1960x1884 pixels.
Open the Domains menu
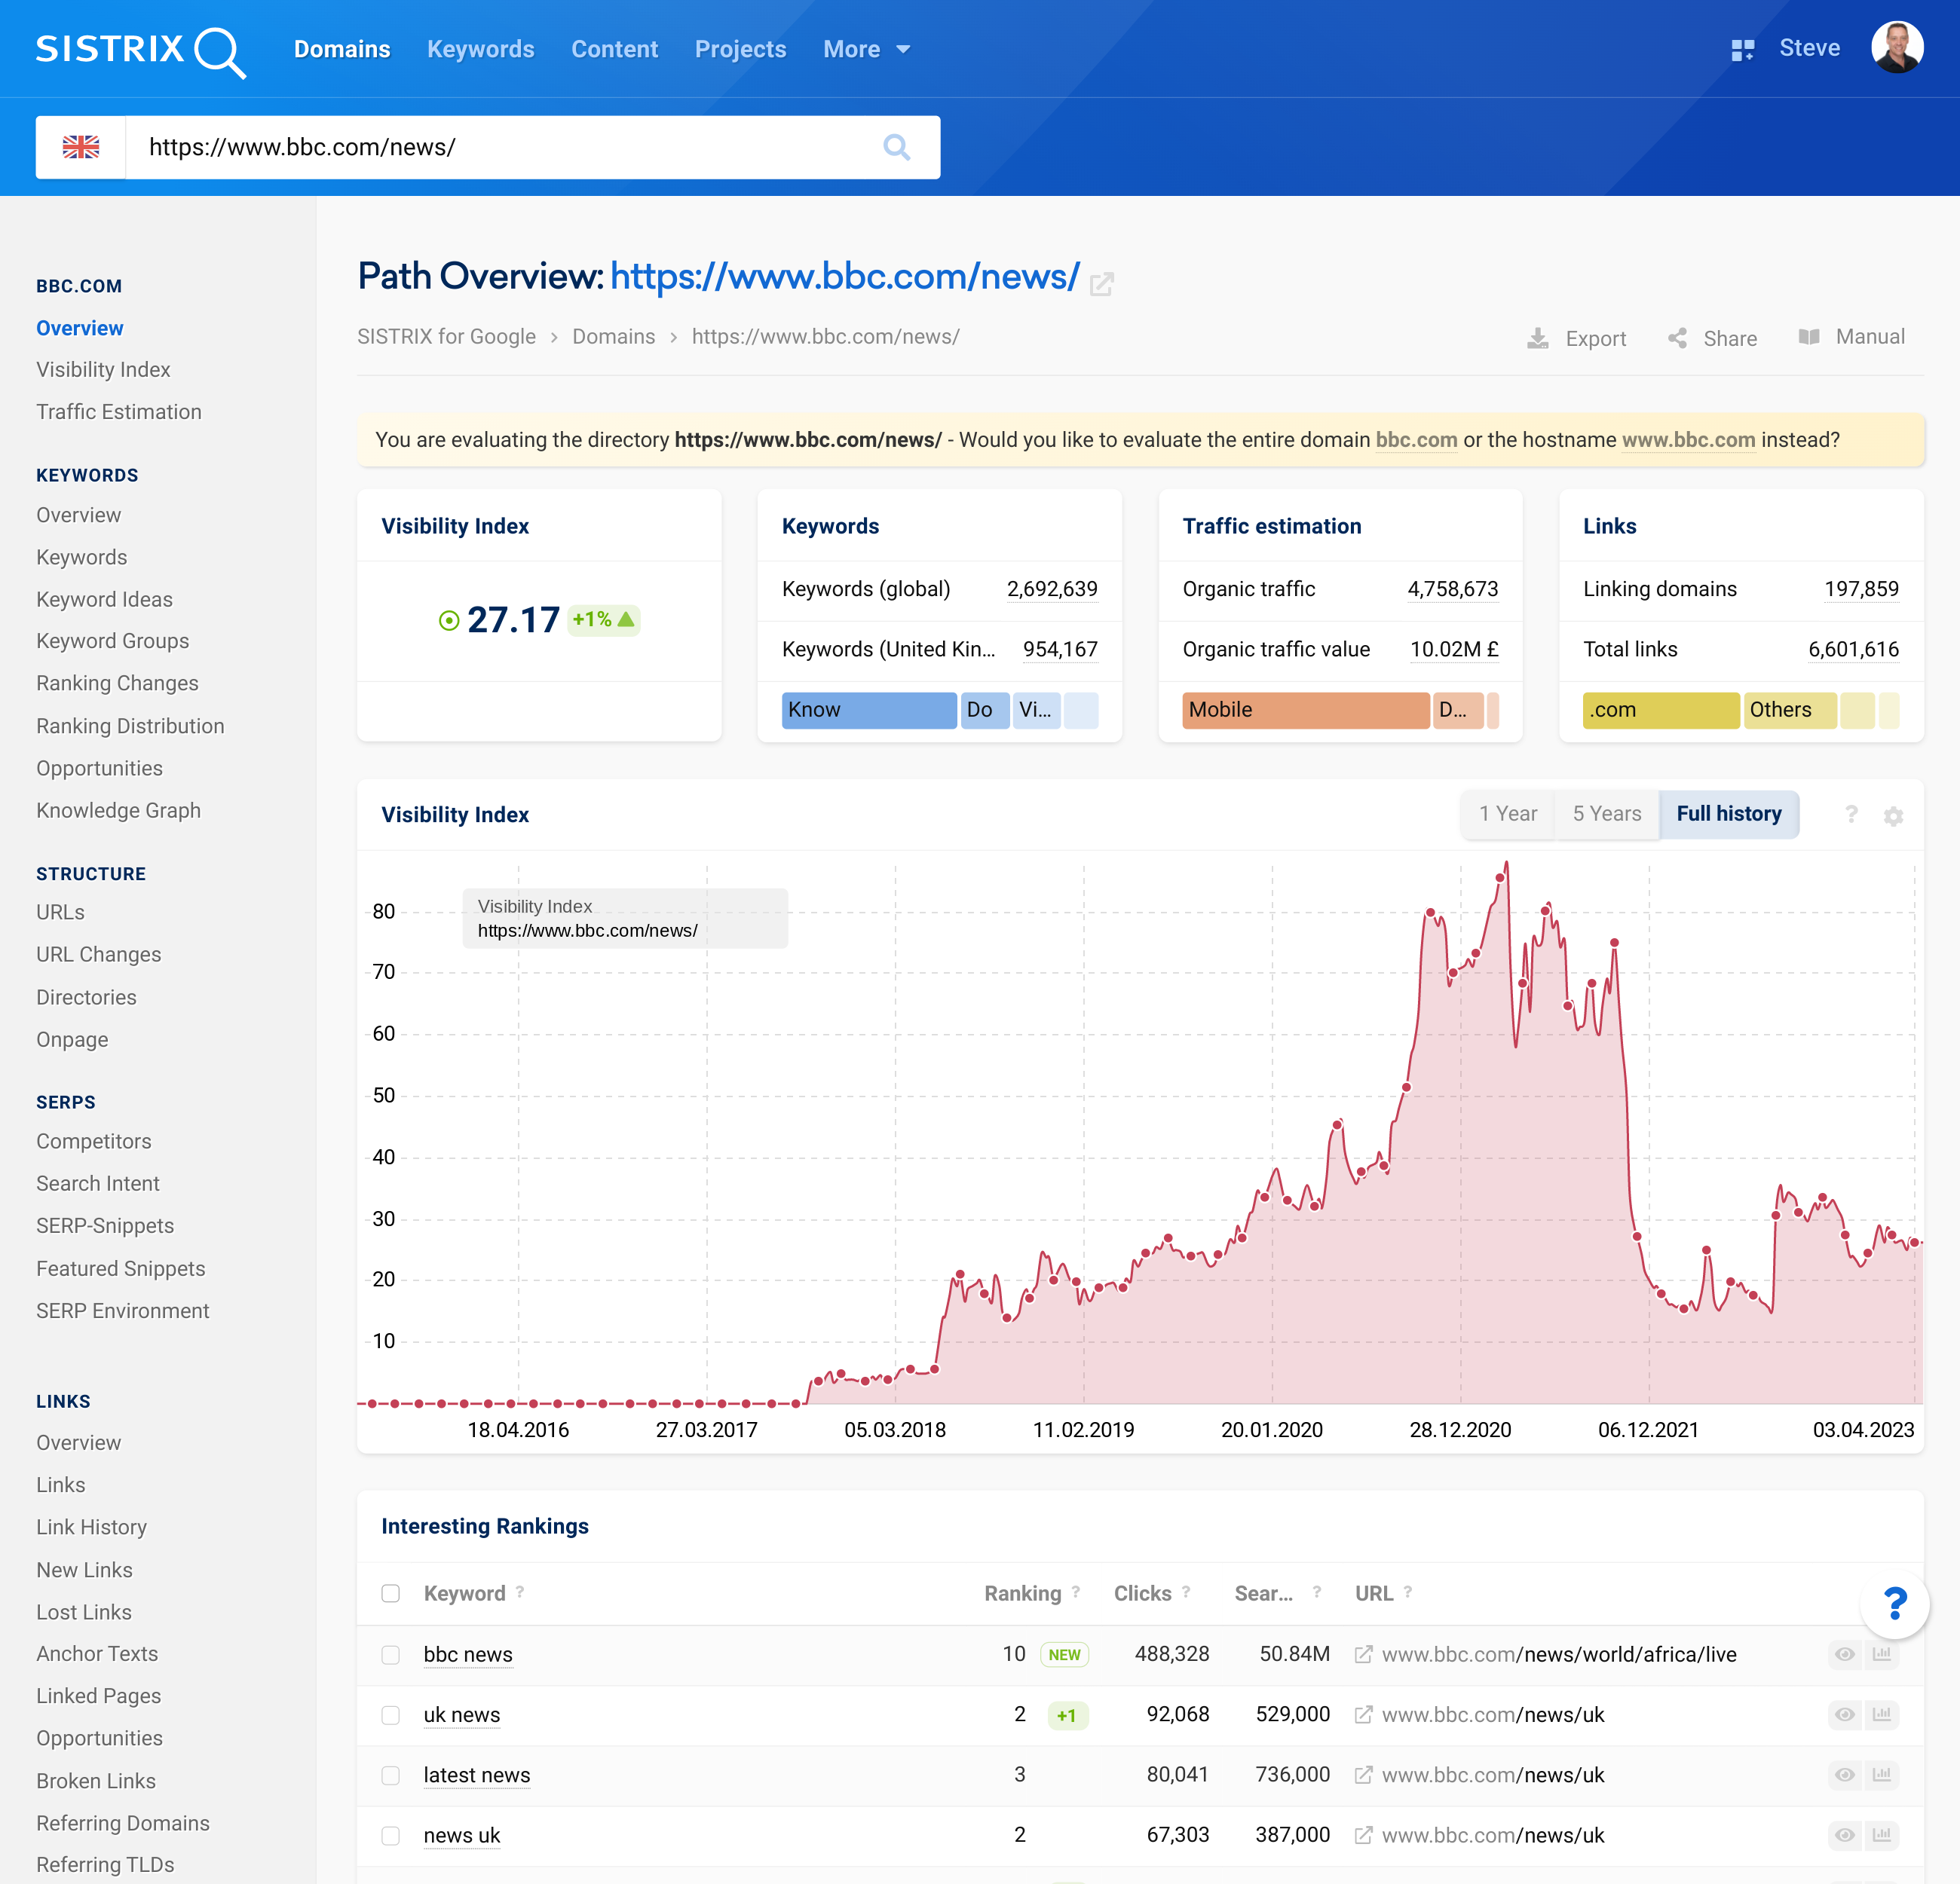coord(342,49)
